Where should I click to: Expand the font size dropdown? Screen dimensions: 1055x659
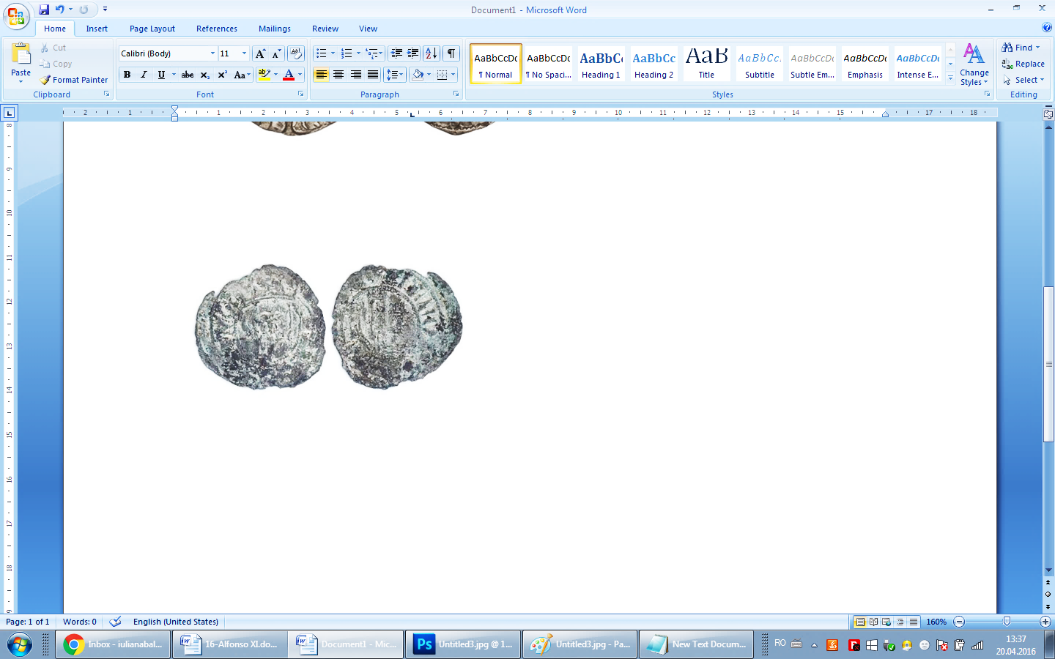244,53
